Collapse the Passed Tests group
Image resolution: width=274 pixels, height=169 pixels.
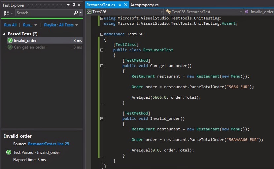[4, 34]
